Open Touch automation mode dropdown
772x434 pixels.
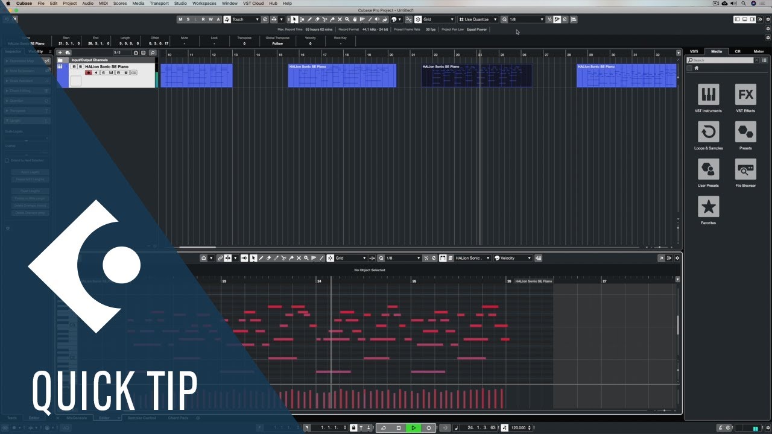point(245,19)
